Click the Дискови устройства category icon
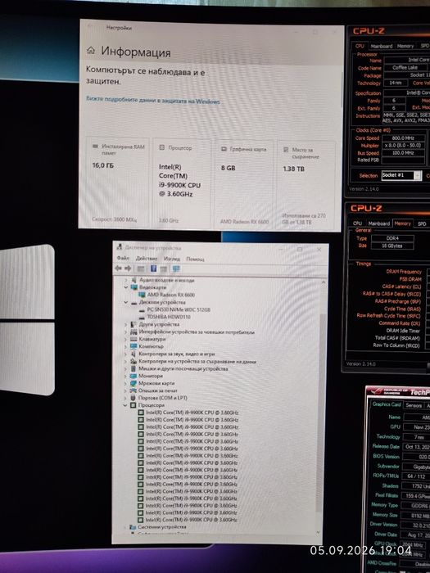 (x=134, y=302)
